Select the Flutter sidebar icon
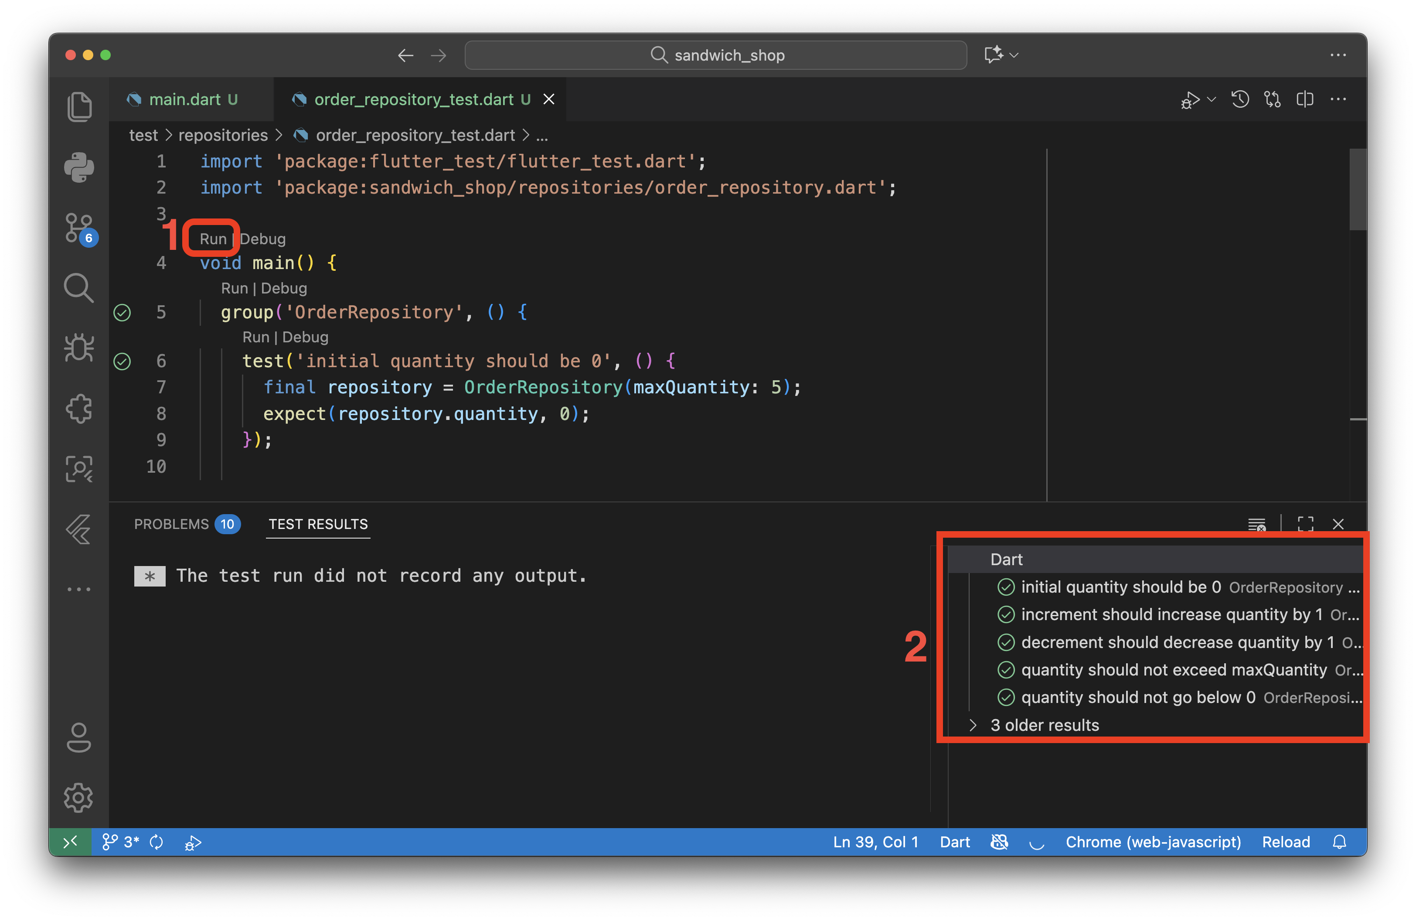Image resolution: width=1416 pixels, height=921 pixels. [x=79, y=529]
